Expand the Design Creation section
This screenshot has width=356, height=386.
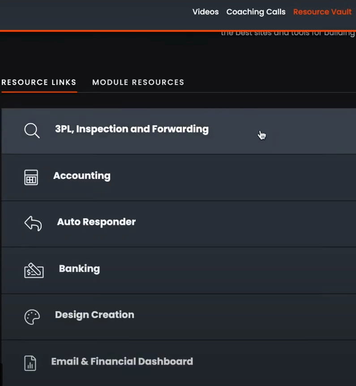click(179, 317)
